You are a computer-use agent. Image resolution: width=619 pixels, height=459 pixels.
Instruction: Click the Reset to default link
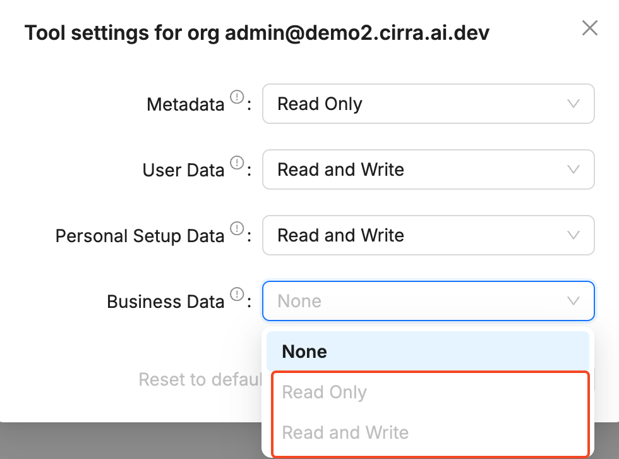click(x=200, y=379)
